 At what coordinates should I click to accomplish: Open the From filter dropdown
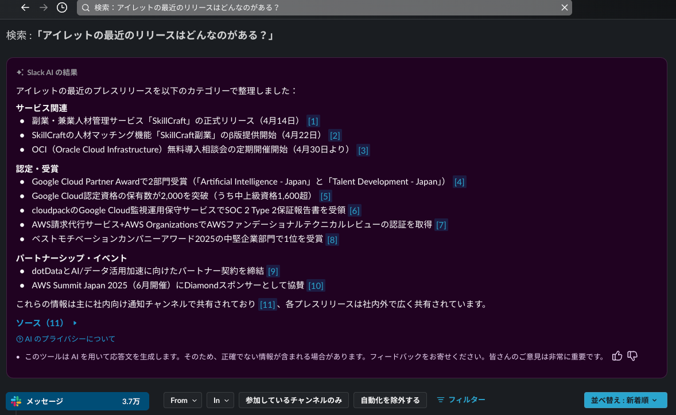[x=183, y=400]
